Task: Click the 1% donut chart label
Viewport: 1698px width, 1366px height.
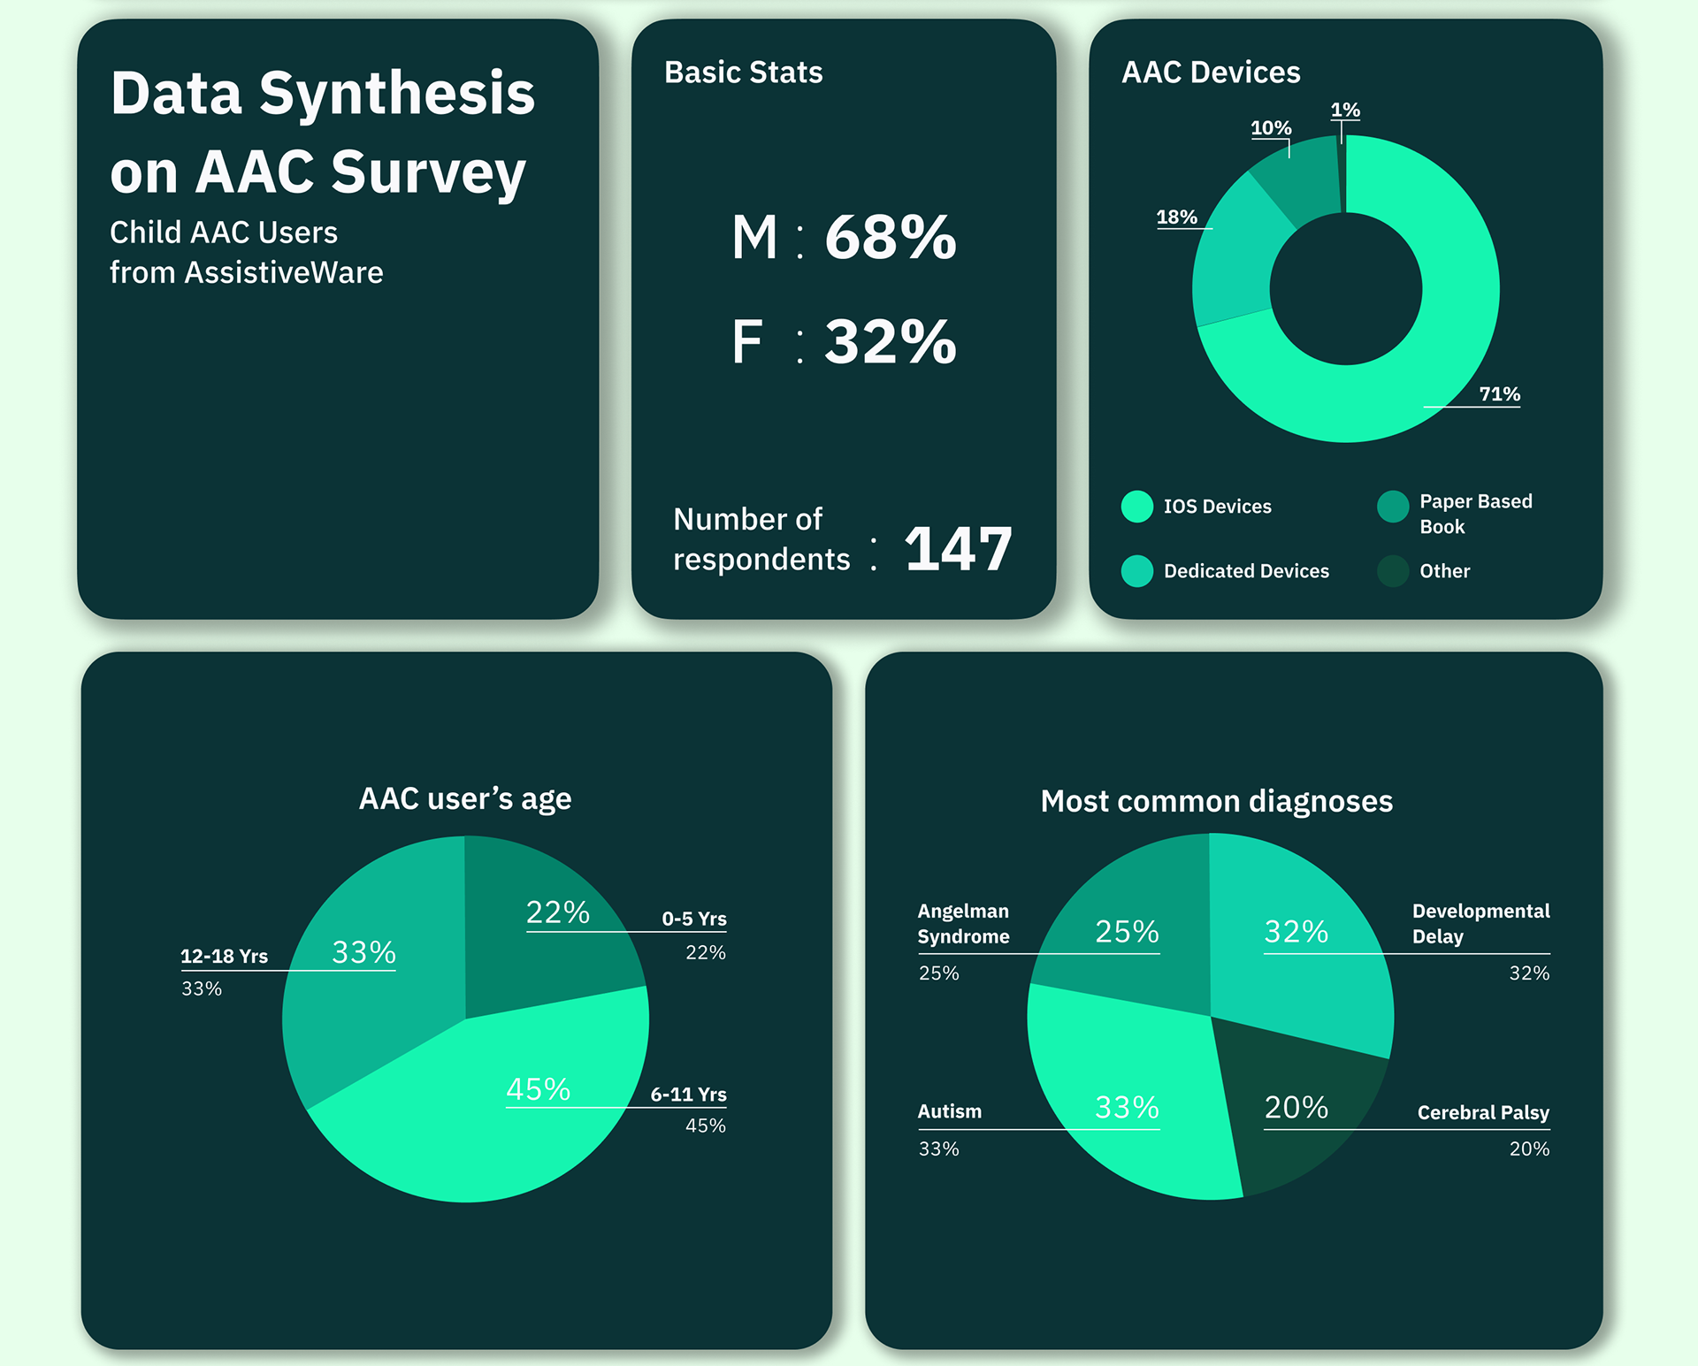Action: [x=1345, y=111]
